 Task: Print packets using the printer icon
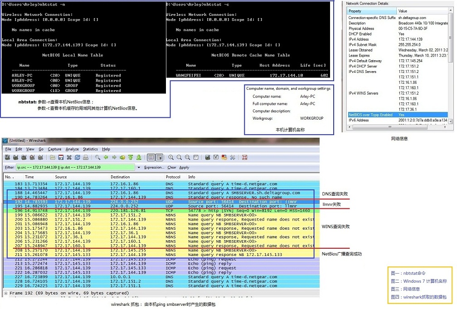click(85, 158)
